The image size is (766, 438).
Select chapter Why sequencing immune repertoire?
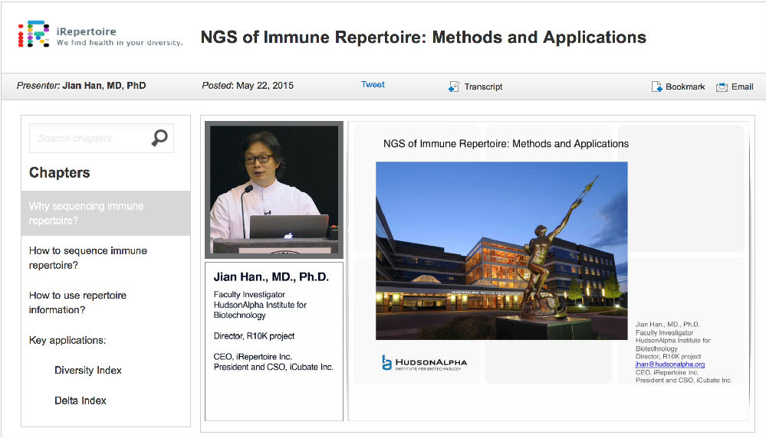(86, 214)
